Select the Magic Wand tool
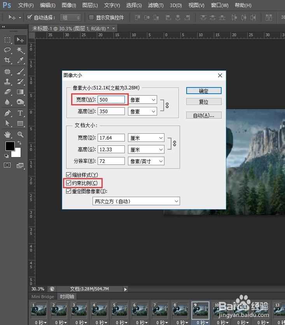 [x=20, y=50]
